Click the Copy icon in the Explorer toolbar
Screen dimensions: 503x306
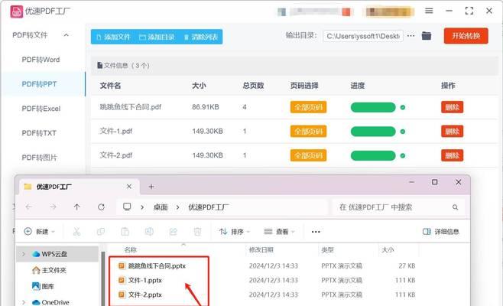coord(101,232)
